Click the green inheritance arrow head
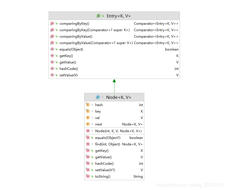This screenshot has width=226, height=190. (x=114, y=81)
